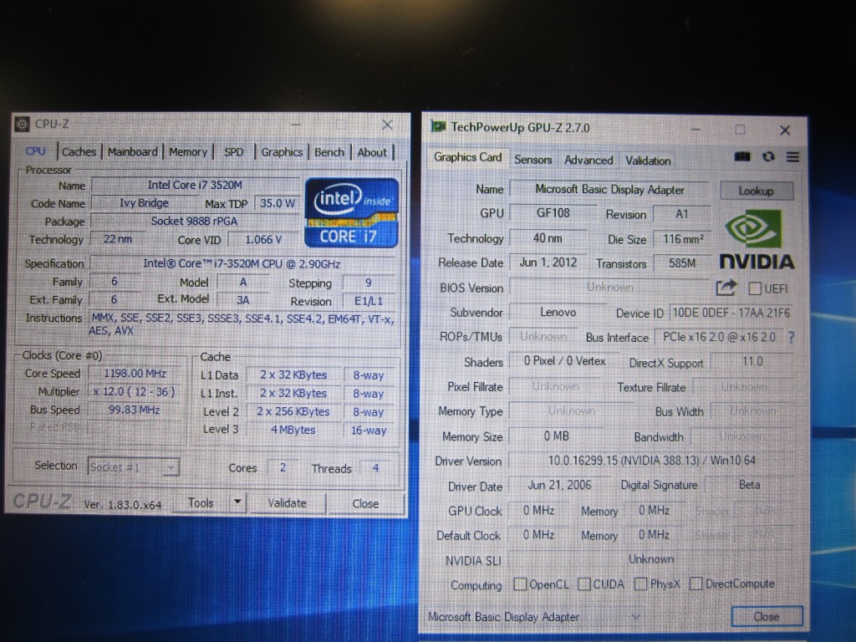856x642 pixels.
Task: Click the Tools button in CPU-Z
Action: pos(201,502)
